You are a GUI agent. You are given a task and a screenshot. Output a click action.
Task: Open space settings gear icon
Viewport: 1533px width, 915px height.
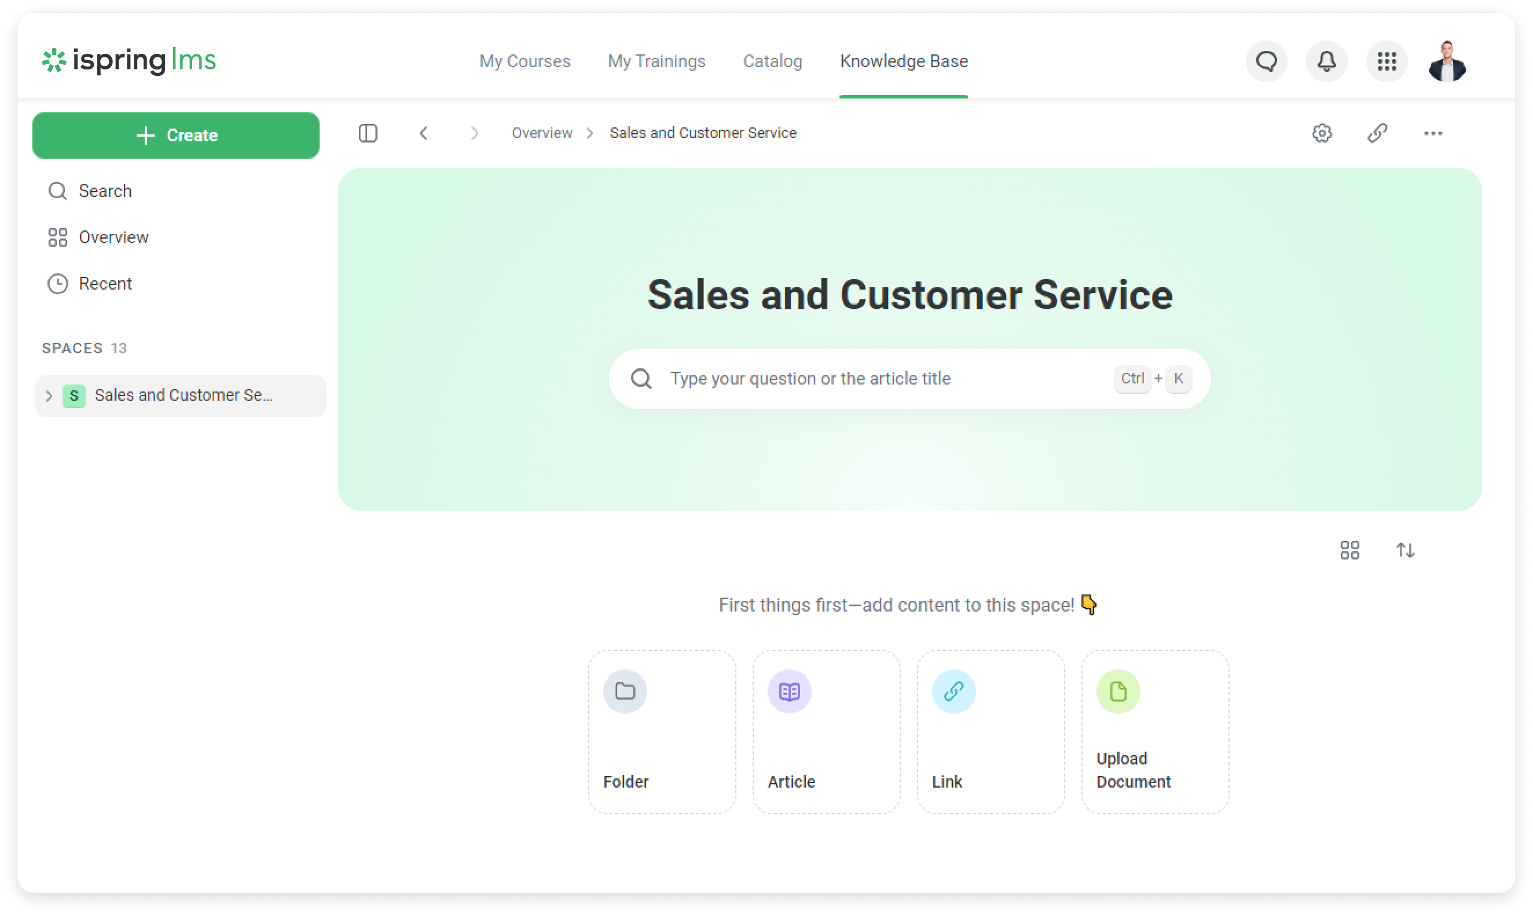[1322, 133]
